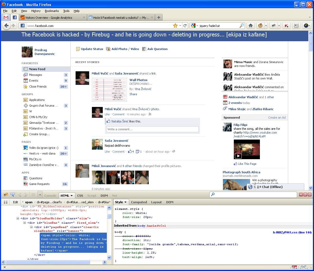Switch to the Firebug CSS tab
The image size is (314, 271).
[80, 195]
